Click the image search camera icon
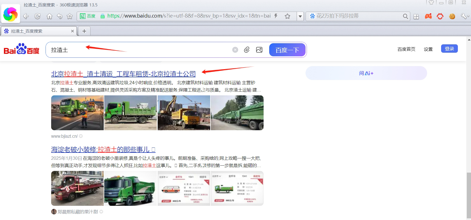 click(x=259, y=50)
